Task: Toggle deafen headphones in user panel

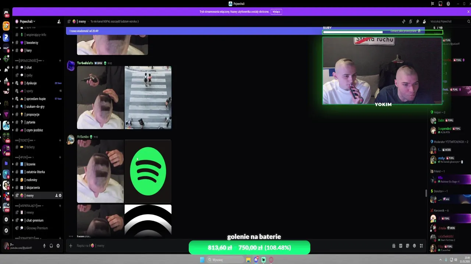Action: tap(51, 246)
